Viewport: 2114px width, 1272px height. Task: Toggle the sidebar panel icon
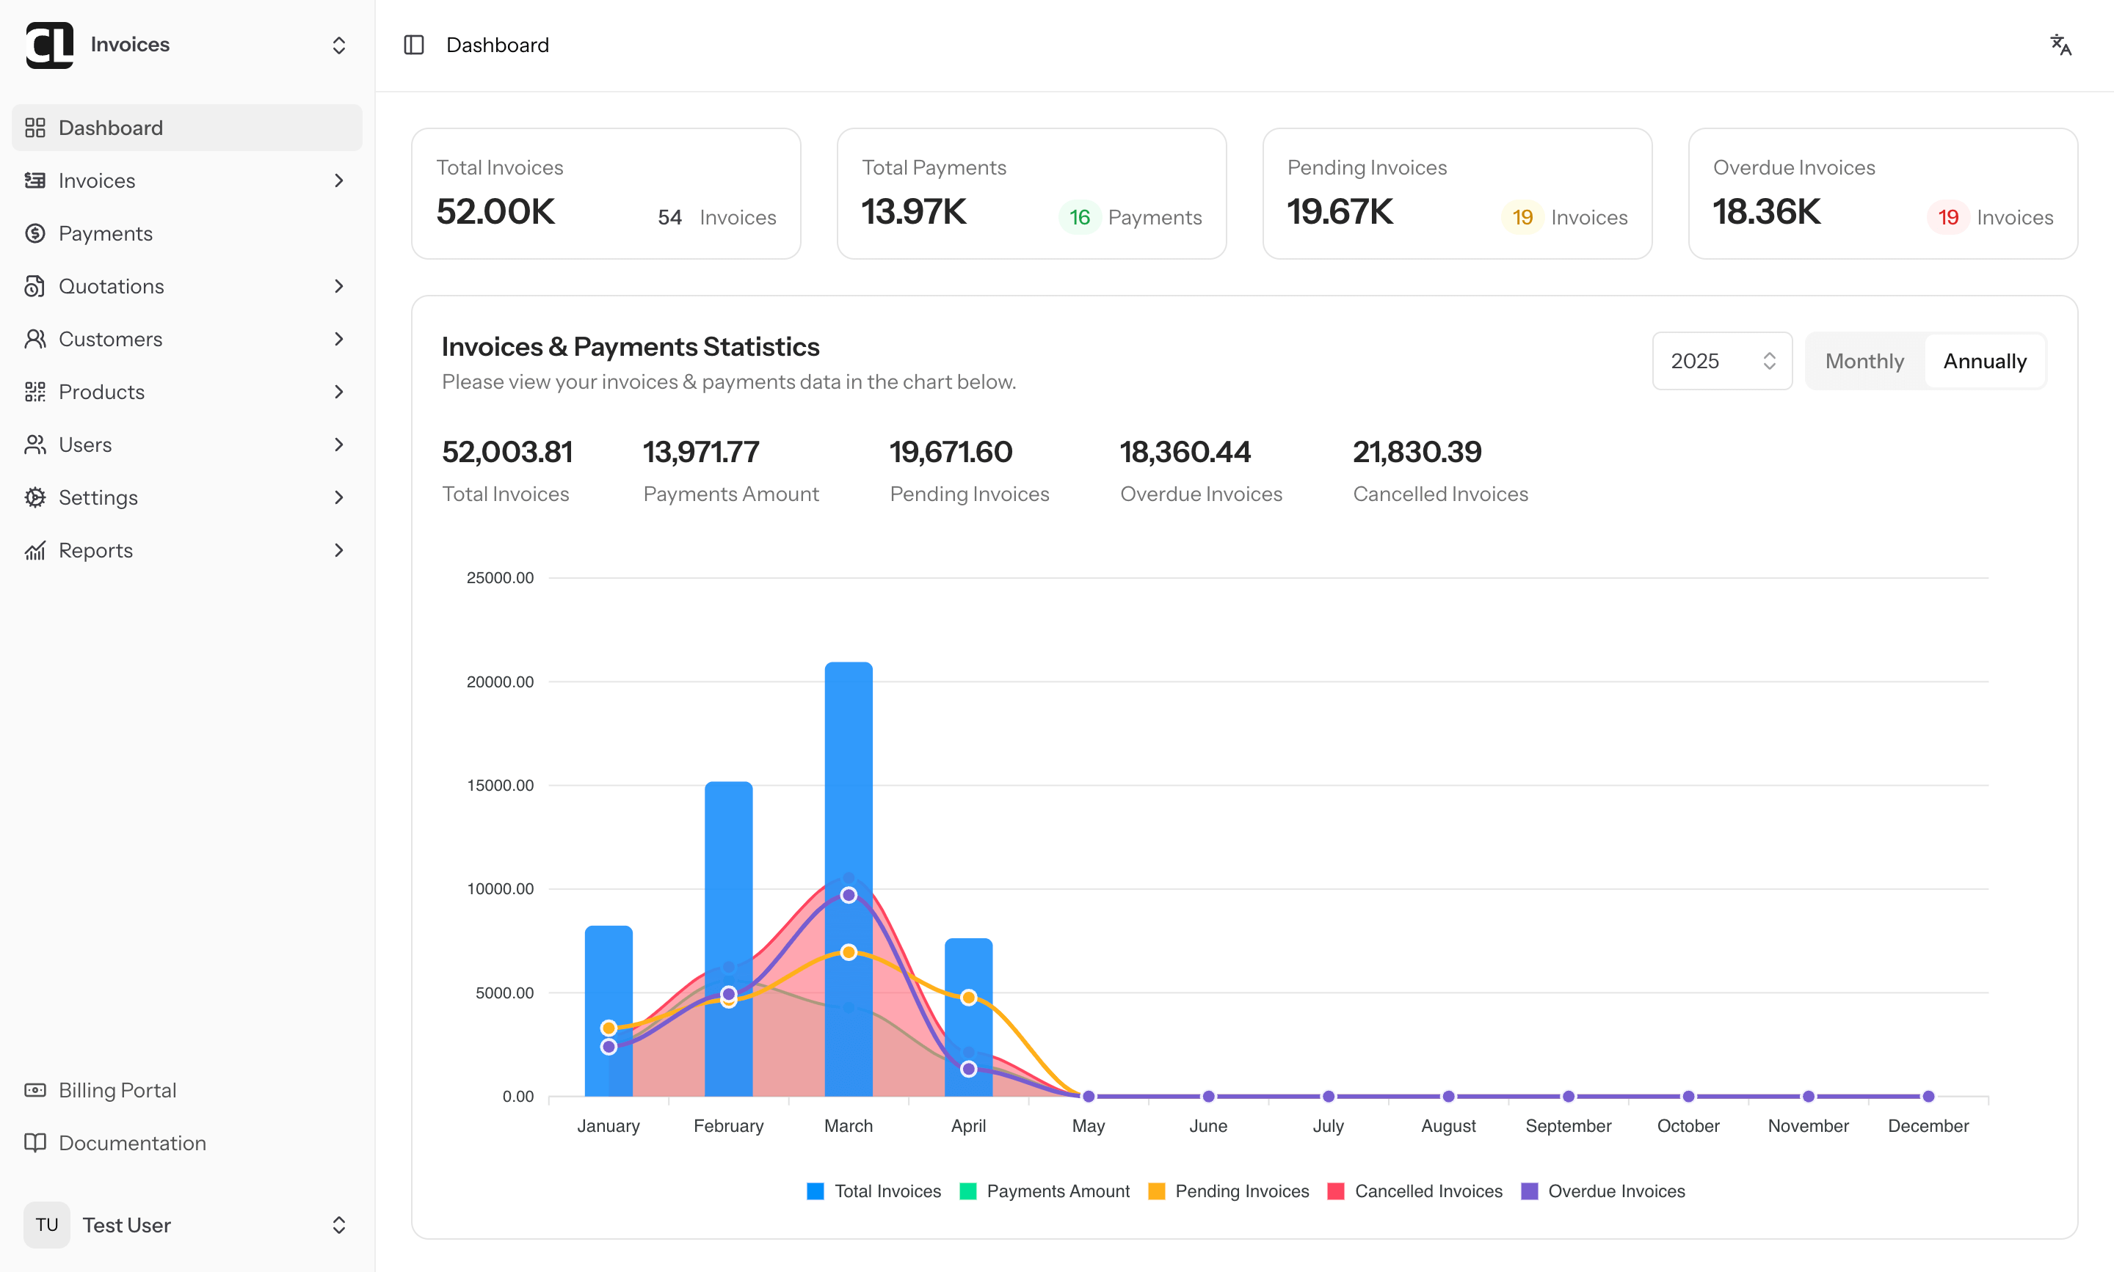[413, 45]
